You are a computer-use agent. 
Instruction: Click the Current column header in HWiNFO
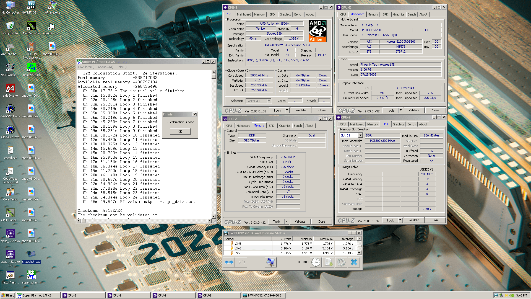[282, 239]
